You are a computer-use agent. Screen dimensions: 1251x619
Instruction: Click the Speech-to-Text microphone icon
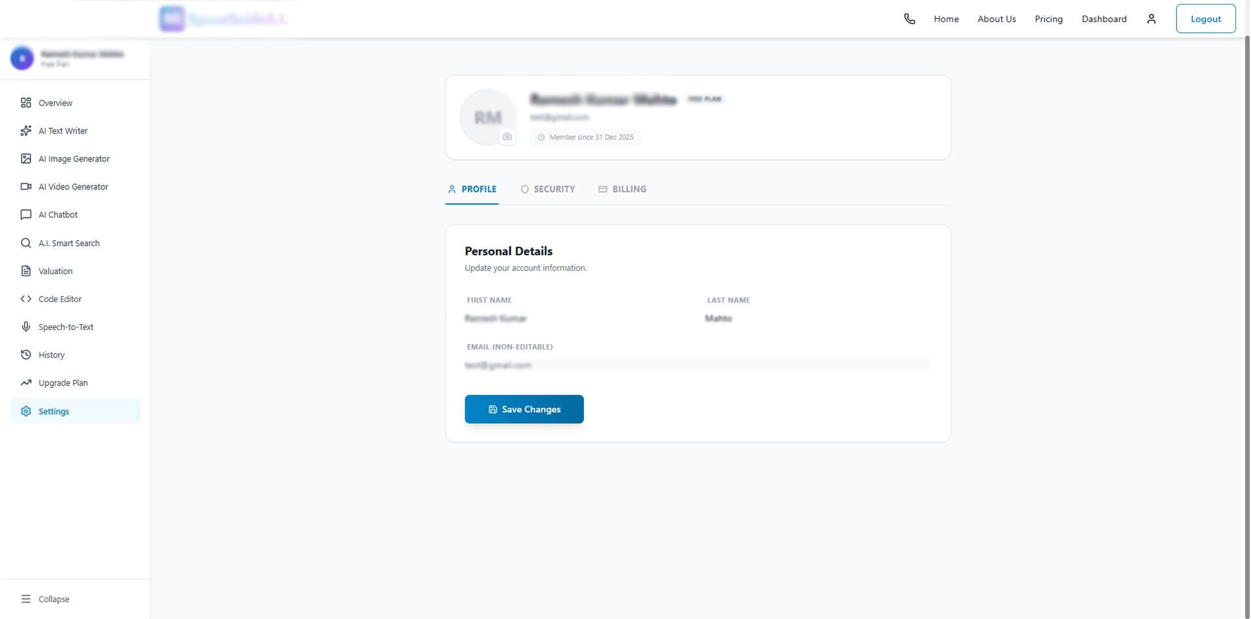click(26, 327)
